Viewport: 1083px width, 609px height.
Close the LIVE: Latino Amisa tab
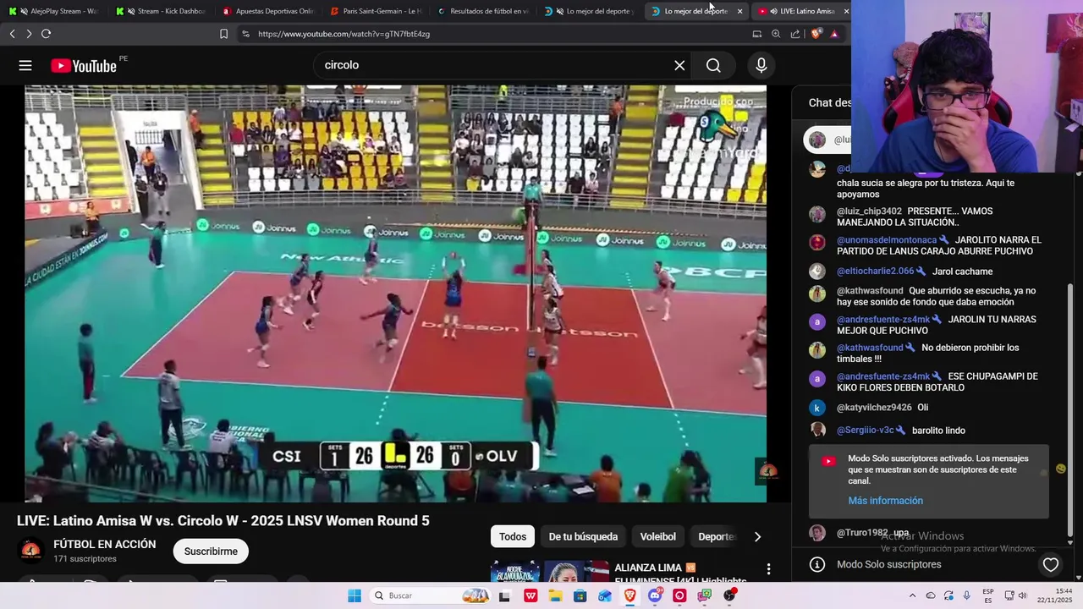click(x=846, y=11)
